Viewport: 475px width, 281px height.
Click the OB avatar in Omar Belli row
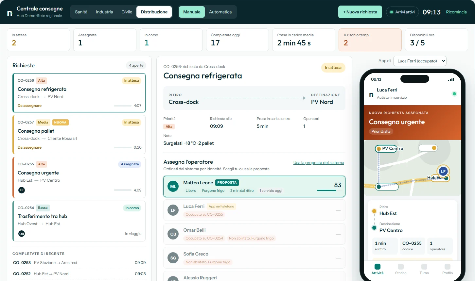tap(173, 234)
